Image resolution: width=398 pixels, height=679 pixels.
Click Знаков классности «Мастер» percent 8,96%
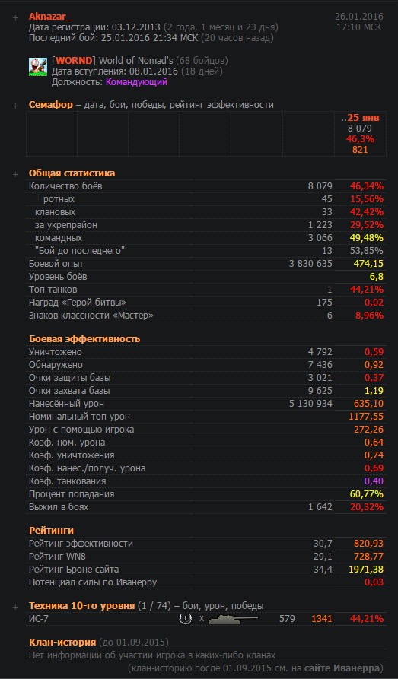(370, 316)
